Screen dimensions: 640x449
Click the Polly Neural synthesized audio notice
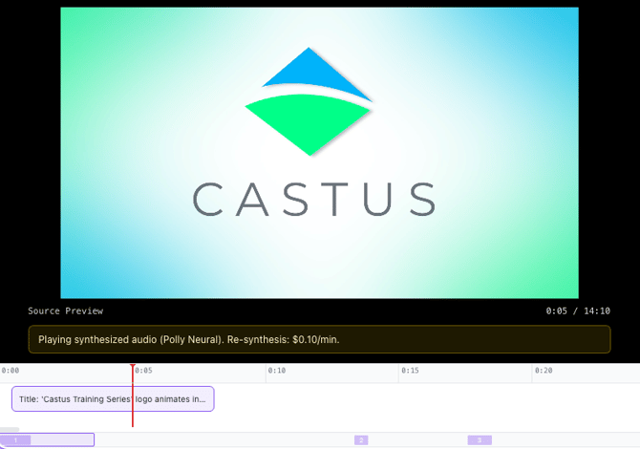pyautogui.click(x=319, y=339)
